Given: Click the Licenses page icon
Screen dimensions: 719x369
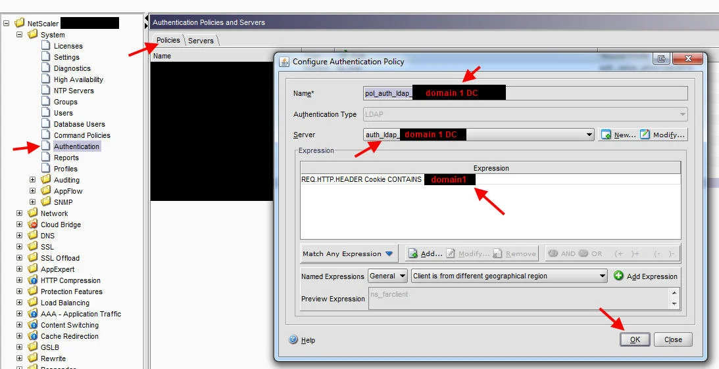Looking at the screenshot, I should 45,45.
